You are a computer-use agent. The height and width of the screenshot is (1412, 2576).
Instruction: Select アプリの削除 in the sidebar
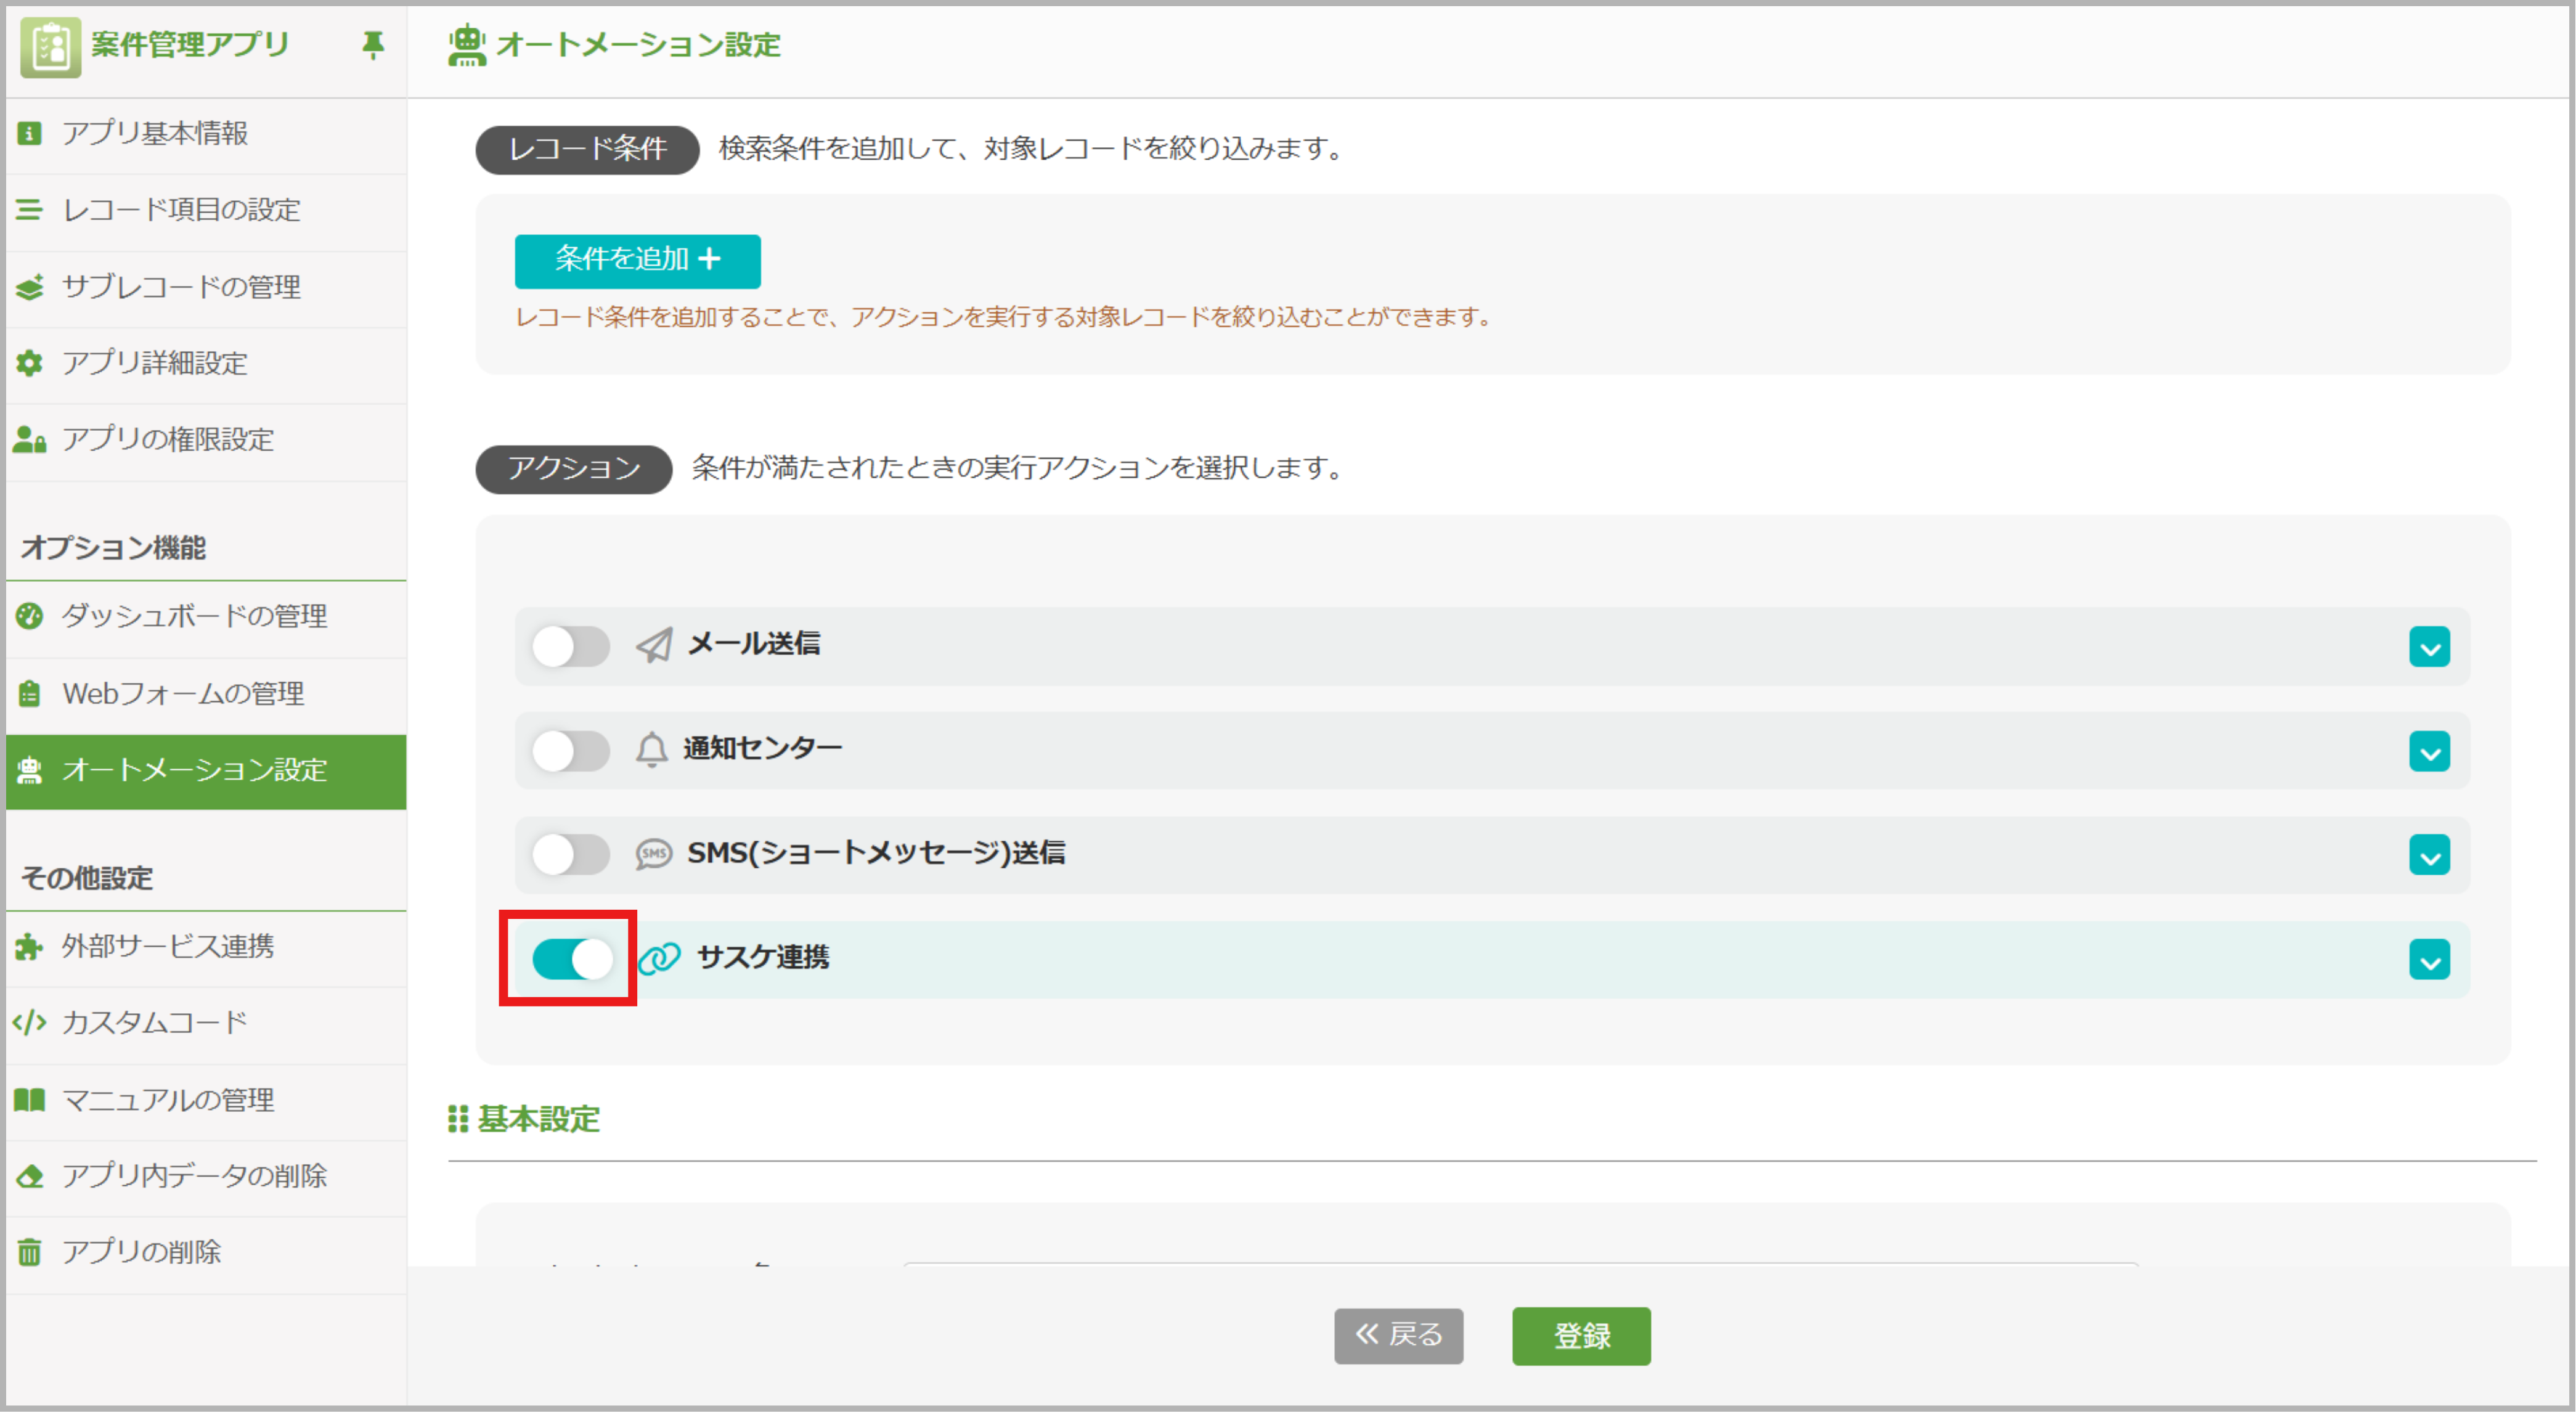(x=206, y=1253)
